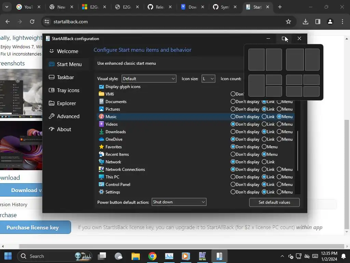Set Pictures to Menu

279,109
